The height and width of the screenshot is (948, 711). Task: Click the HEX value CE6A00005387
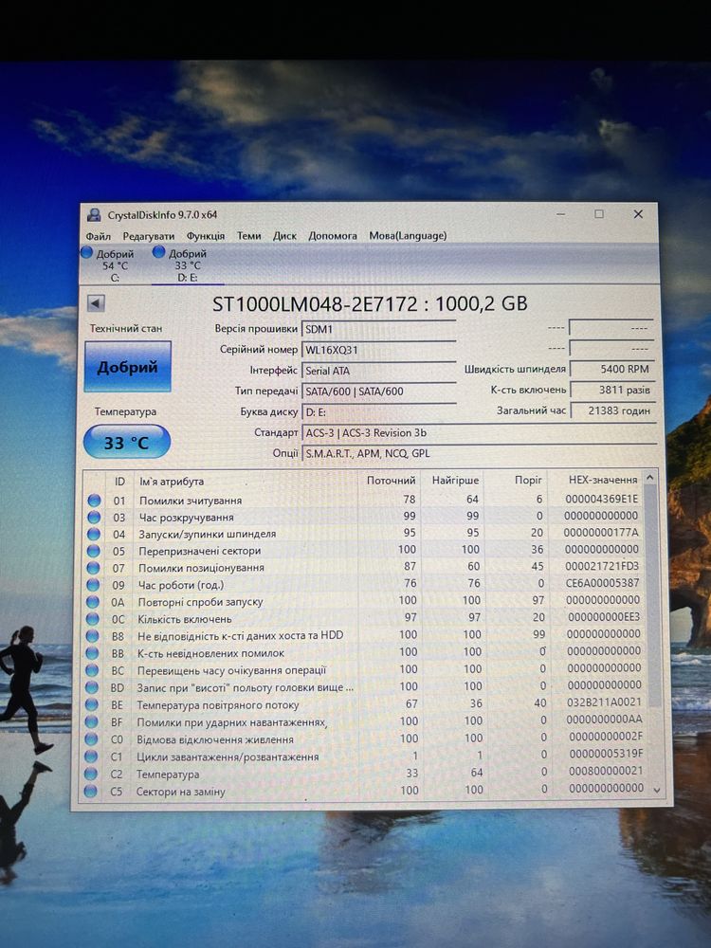click(x=603, y=583)
